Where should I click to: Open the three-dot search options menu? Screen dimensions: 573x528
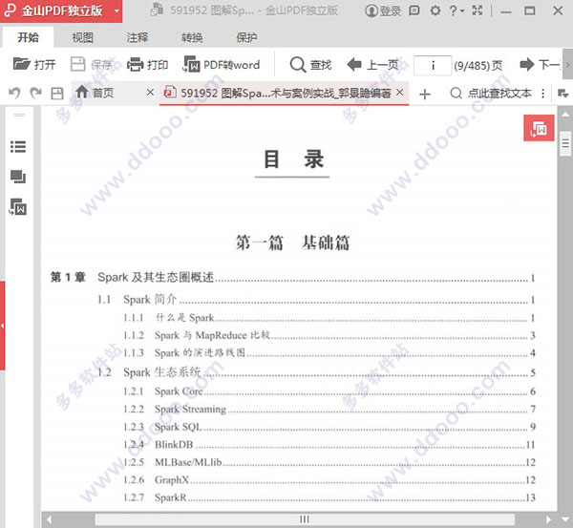click(x=543, y=94)
